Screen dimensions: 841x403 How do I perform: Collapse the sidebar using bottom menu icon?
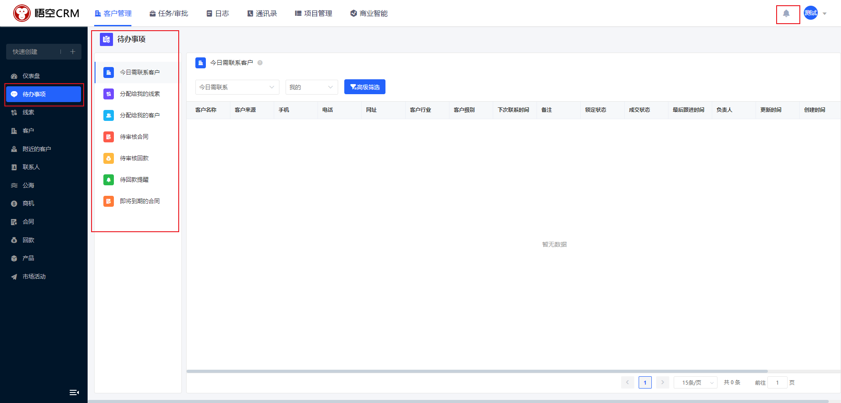click(x=74, y=392)
